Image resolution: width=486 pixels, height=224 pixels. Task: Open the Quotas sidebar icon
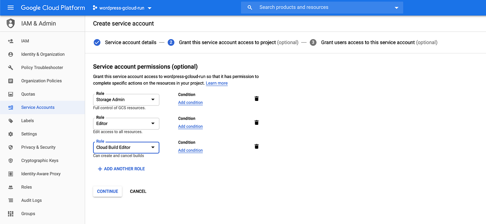(x=10, y=94)
